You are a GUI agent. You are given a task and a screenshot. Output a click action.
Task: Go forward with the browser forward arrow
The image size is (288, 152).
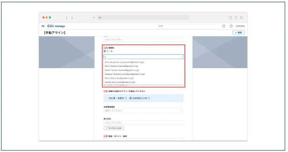click(72, 17)
